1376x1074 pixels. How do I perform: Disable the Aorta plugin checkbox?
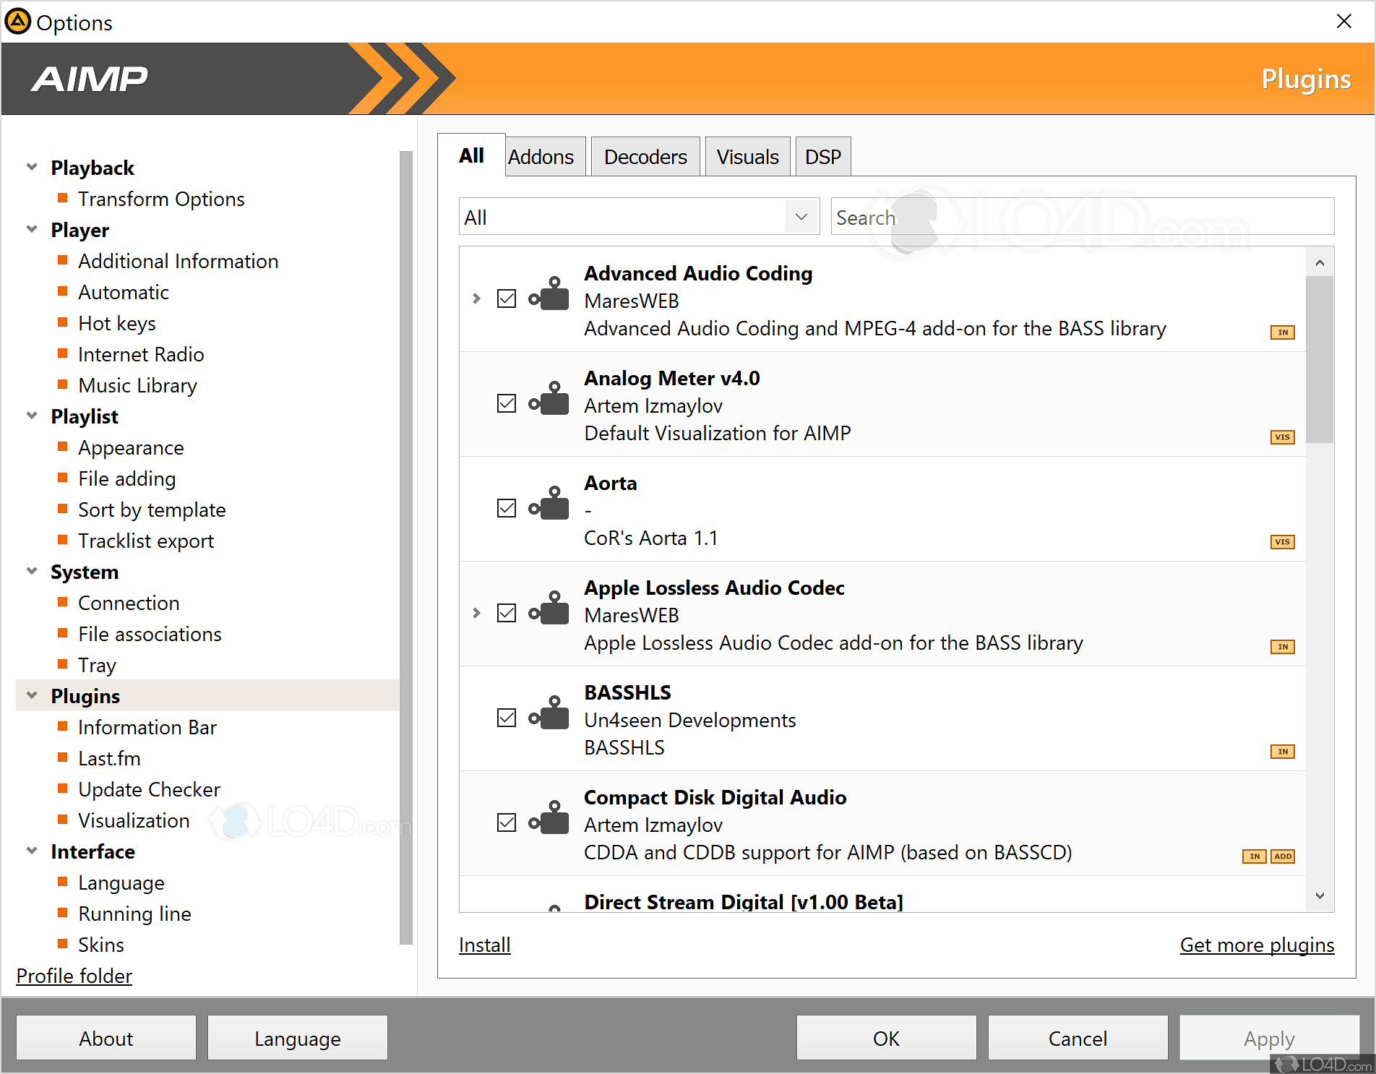(x=506, y=508)
